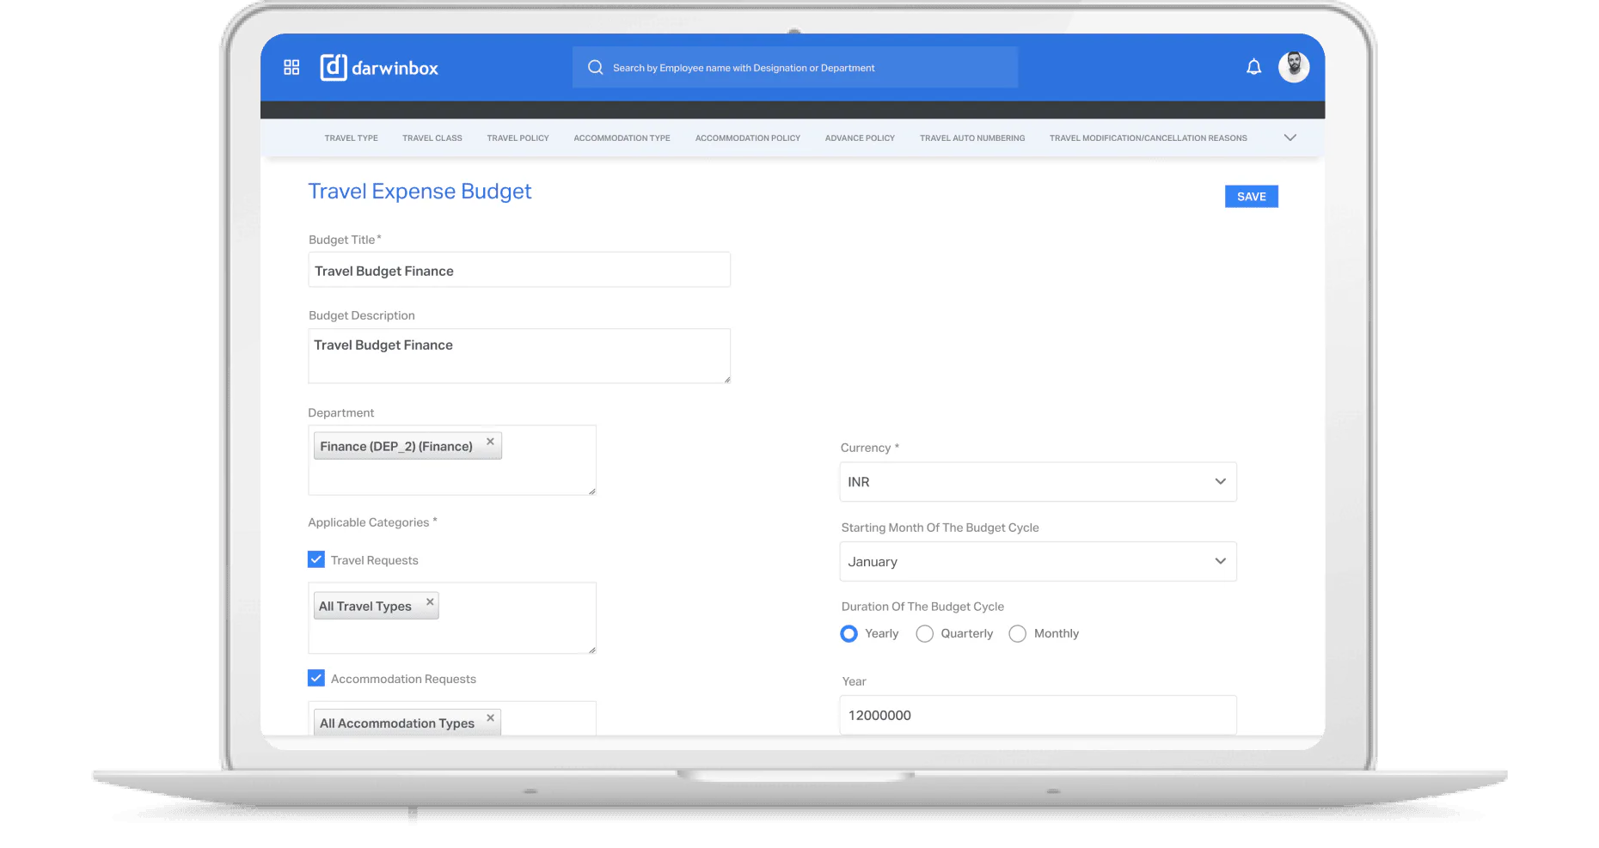1599x848 pixels.
Task: Select the Monthly budget cycle option
Action: pyautogui.click(x=1017, y=633)
